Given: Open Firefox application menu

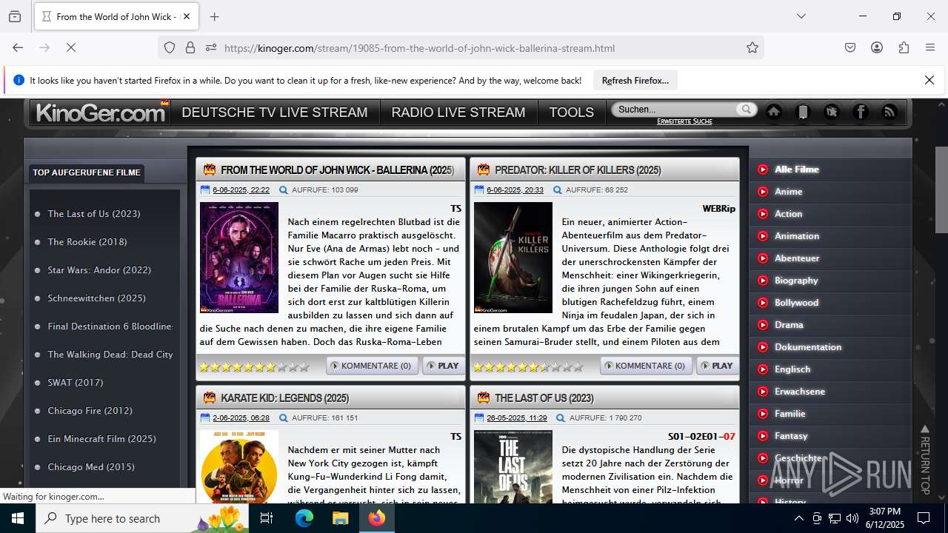Looking at the screenshot, I should click(930, 47).
